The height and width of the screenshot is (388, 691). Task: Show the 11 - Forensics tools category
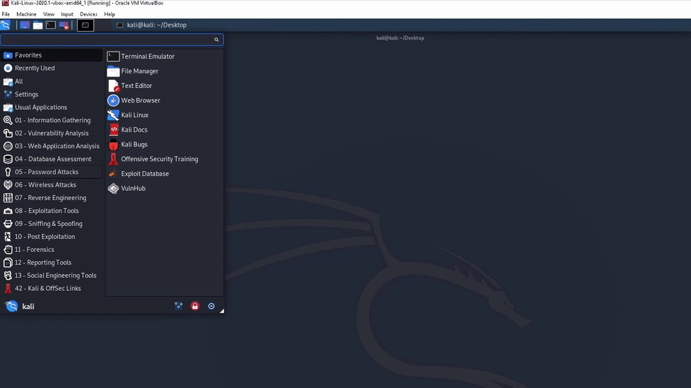[35, 249]
